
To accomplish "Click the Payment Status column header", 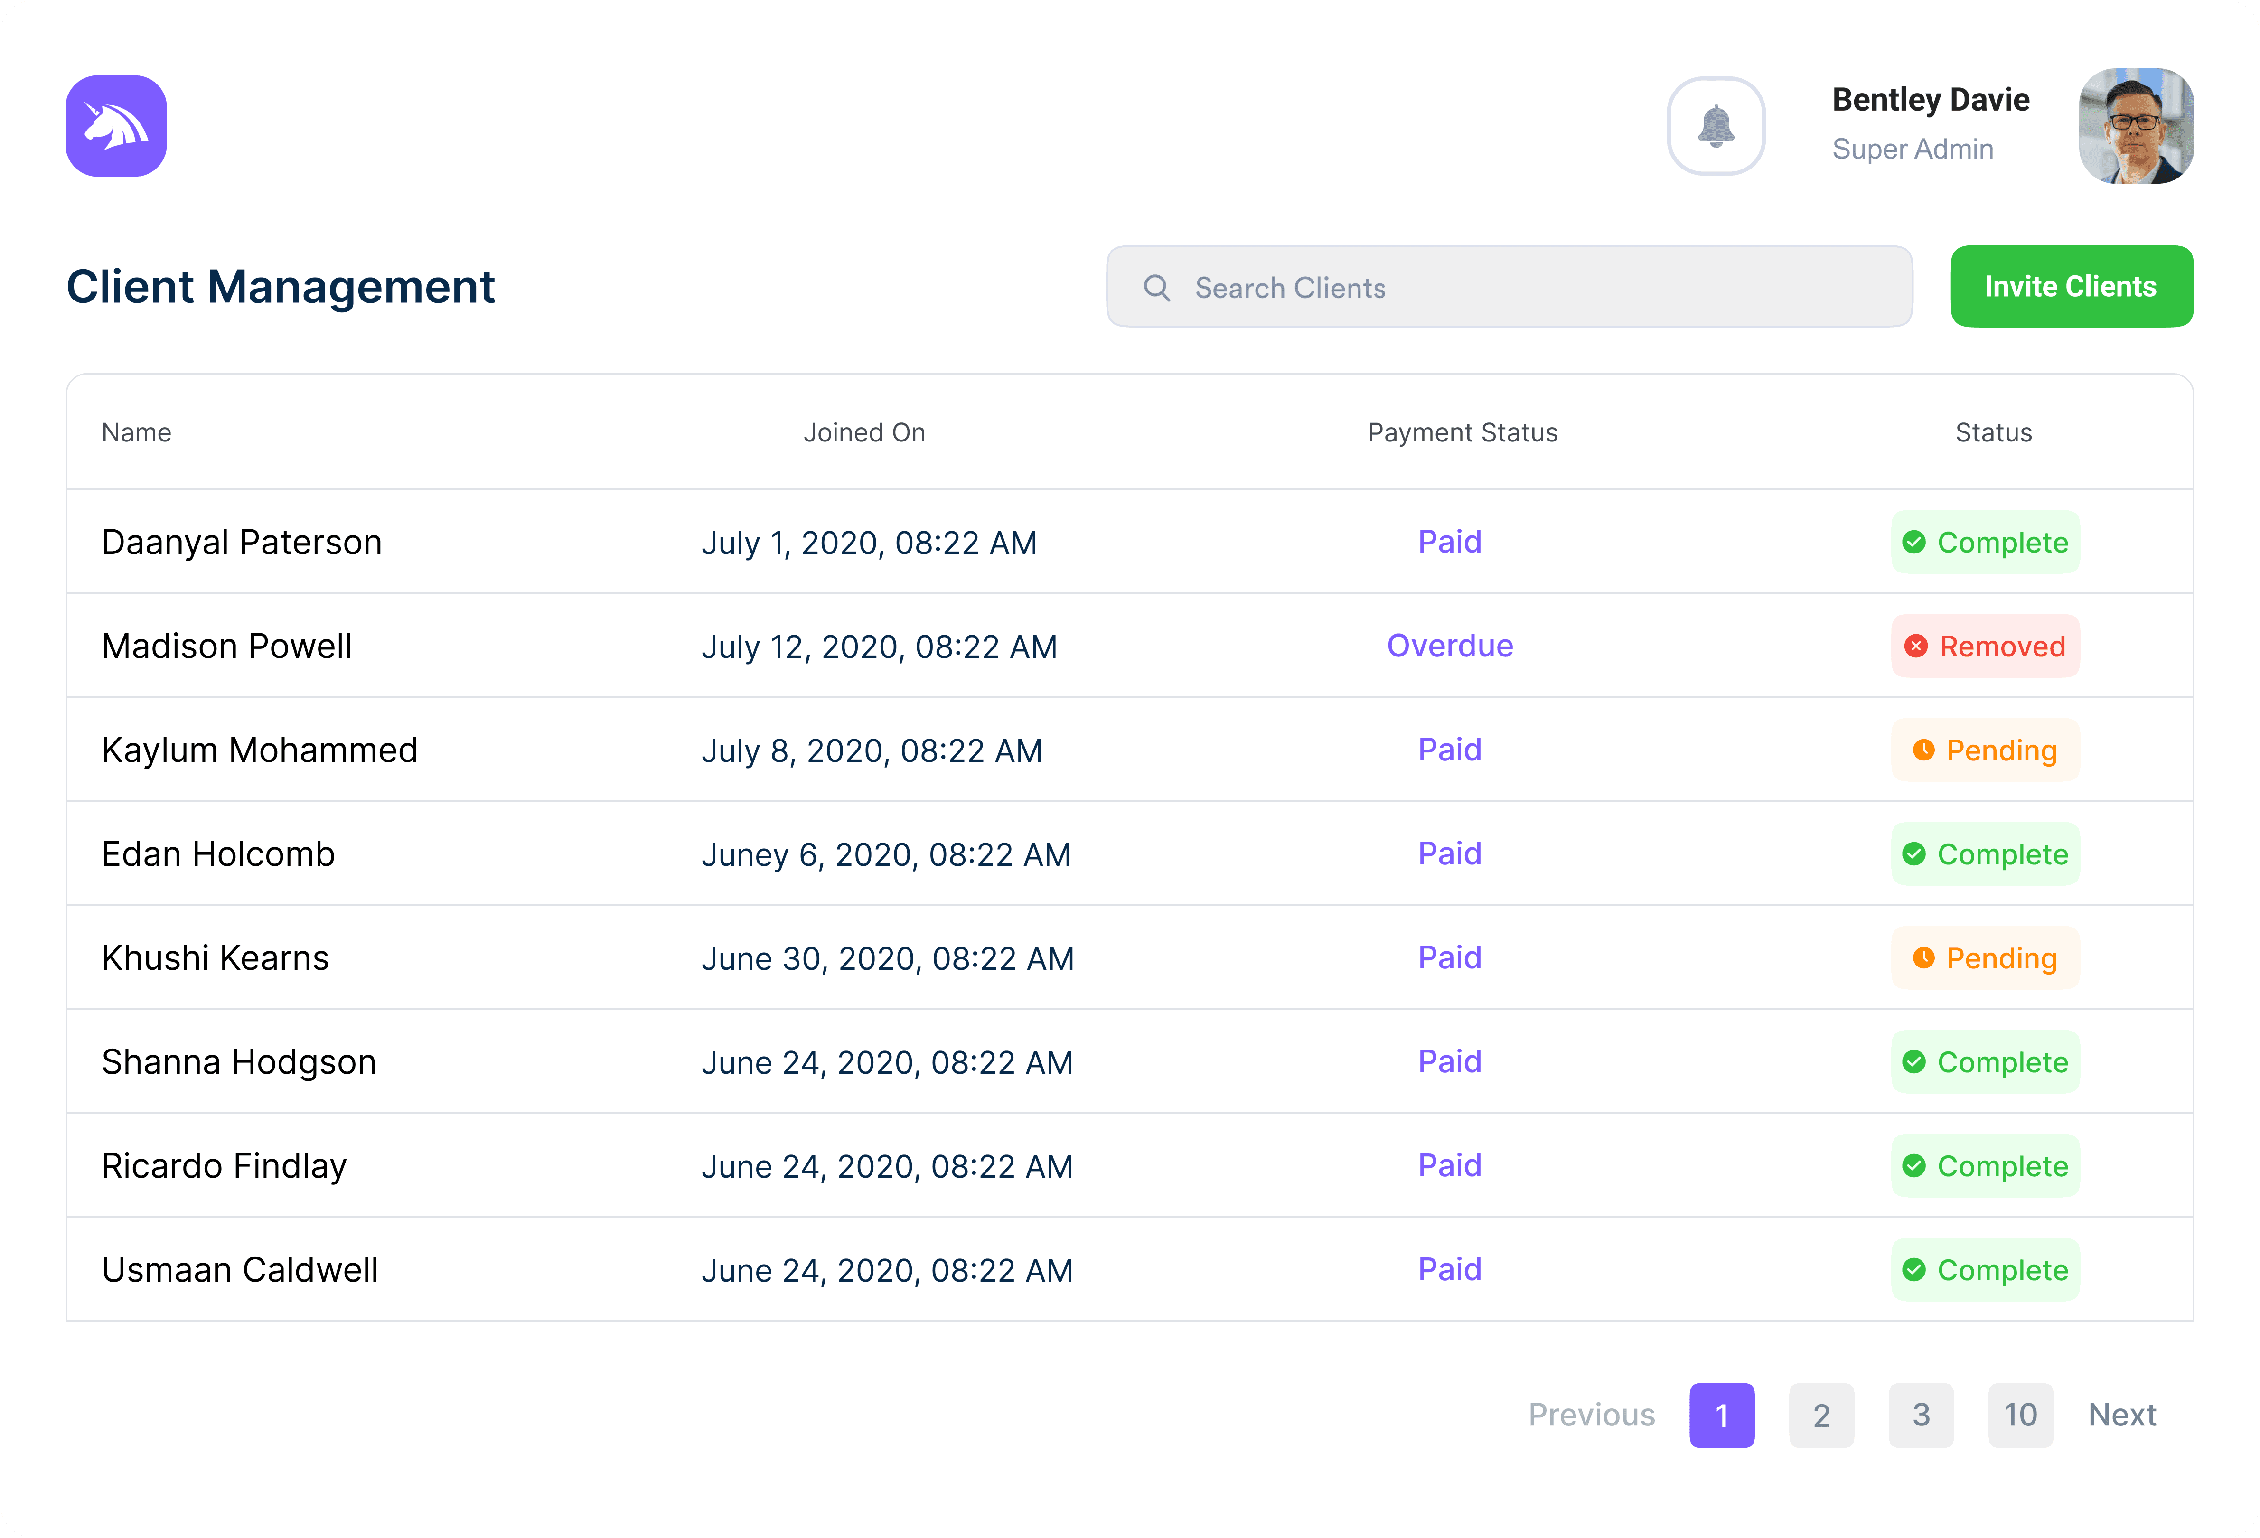I will click(x=1462, y=432).
